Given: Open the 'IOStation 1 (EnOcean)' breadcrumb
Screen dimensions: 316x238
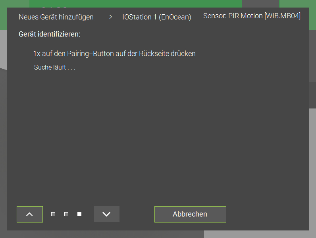Looking at the screenshot, I should click(157, 17).
